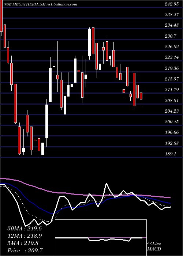Click the 189.1 price axis label

(x=171, y=154)
